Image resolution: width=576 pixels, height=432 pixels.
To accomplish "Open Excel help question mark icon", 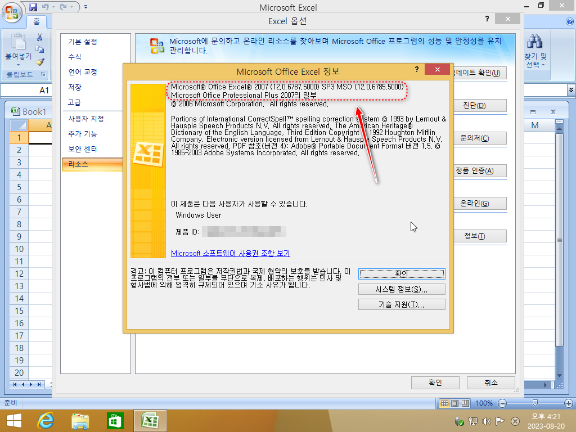I will (570, 22).
